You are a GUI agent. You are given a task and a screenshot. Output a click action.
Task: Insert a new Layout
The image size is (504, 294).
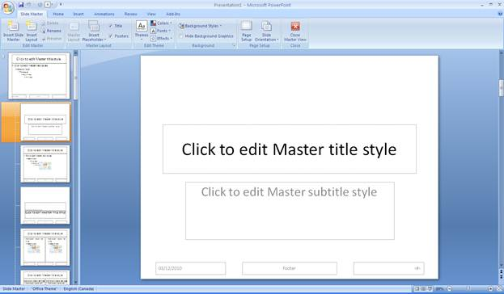click(x=32, y=31)
